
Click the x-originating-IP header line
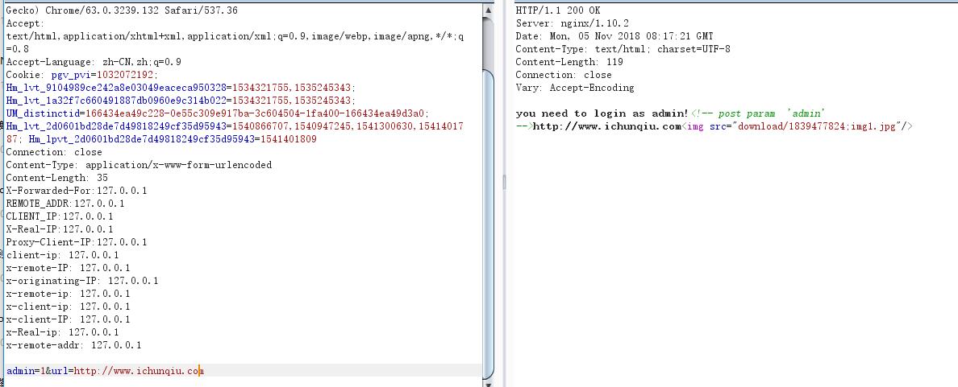click(82, 281)
